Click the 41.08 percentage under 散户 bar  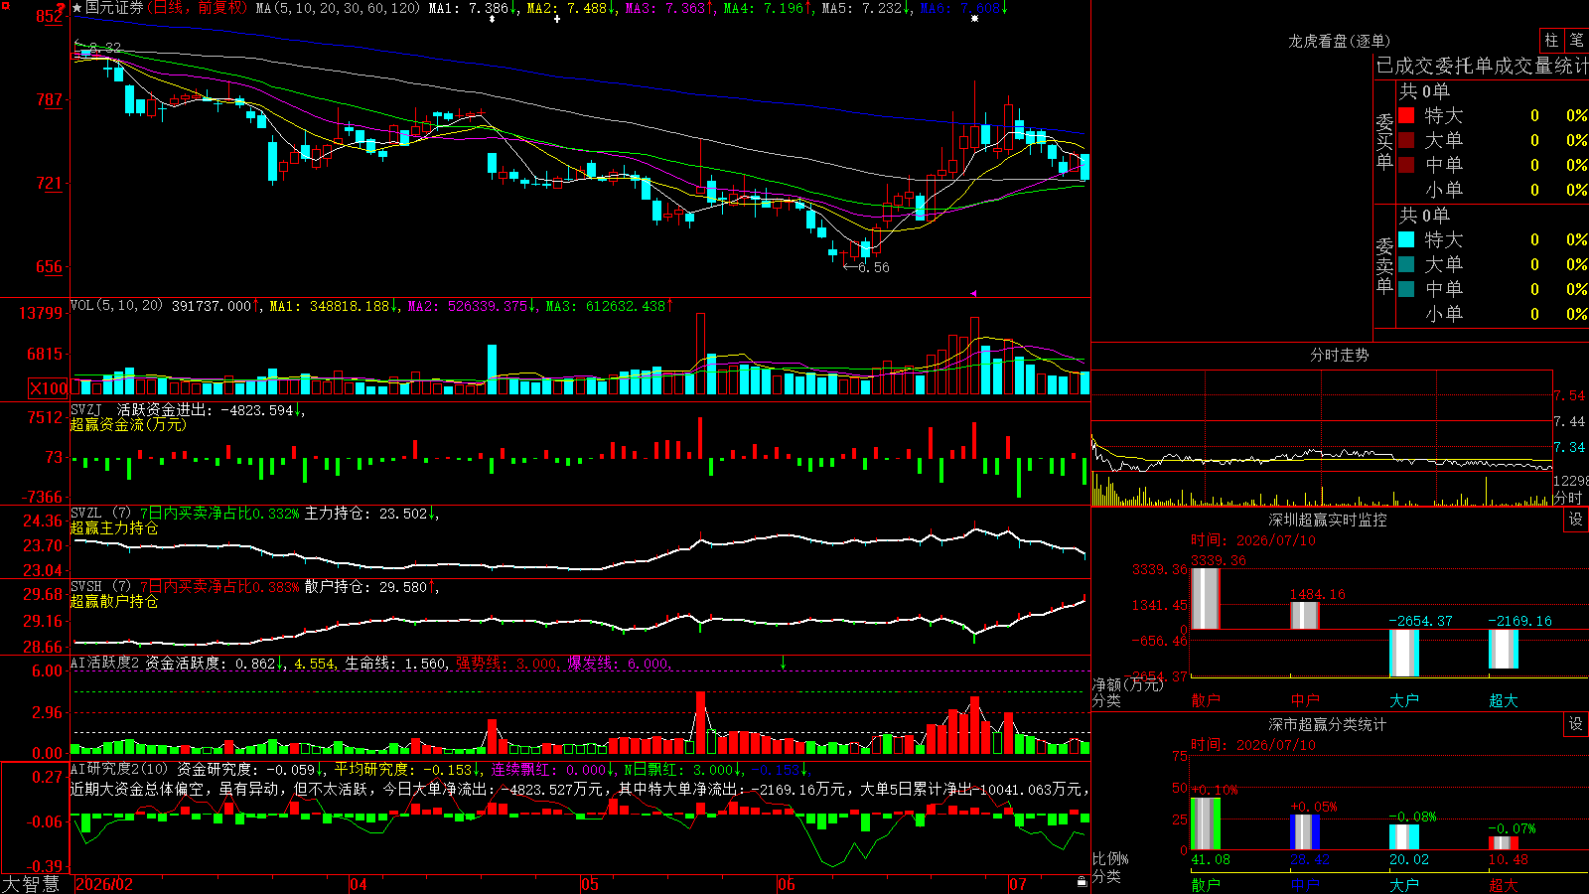click(1211, 859)
